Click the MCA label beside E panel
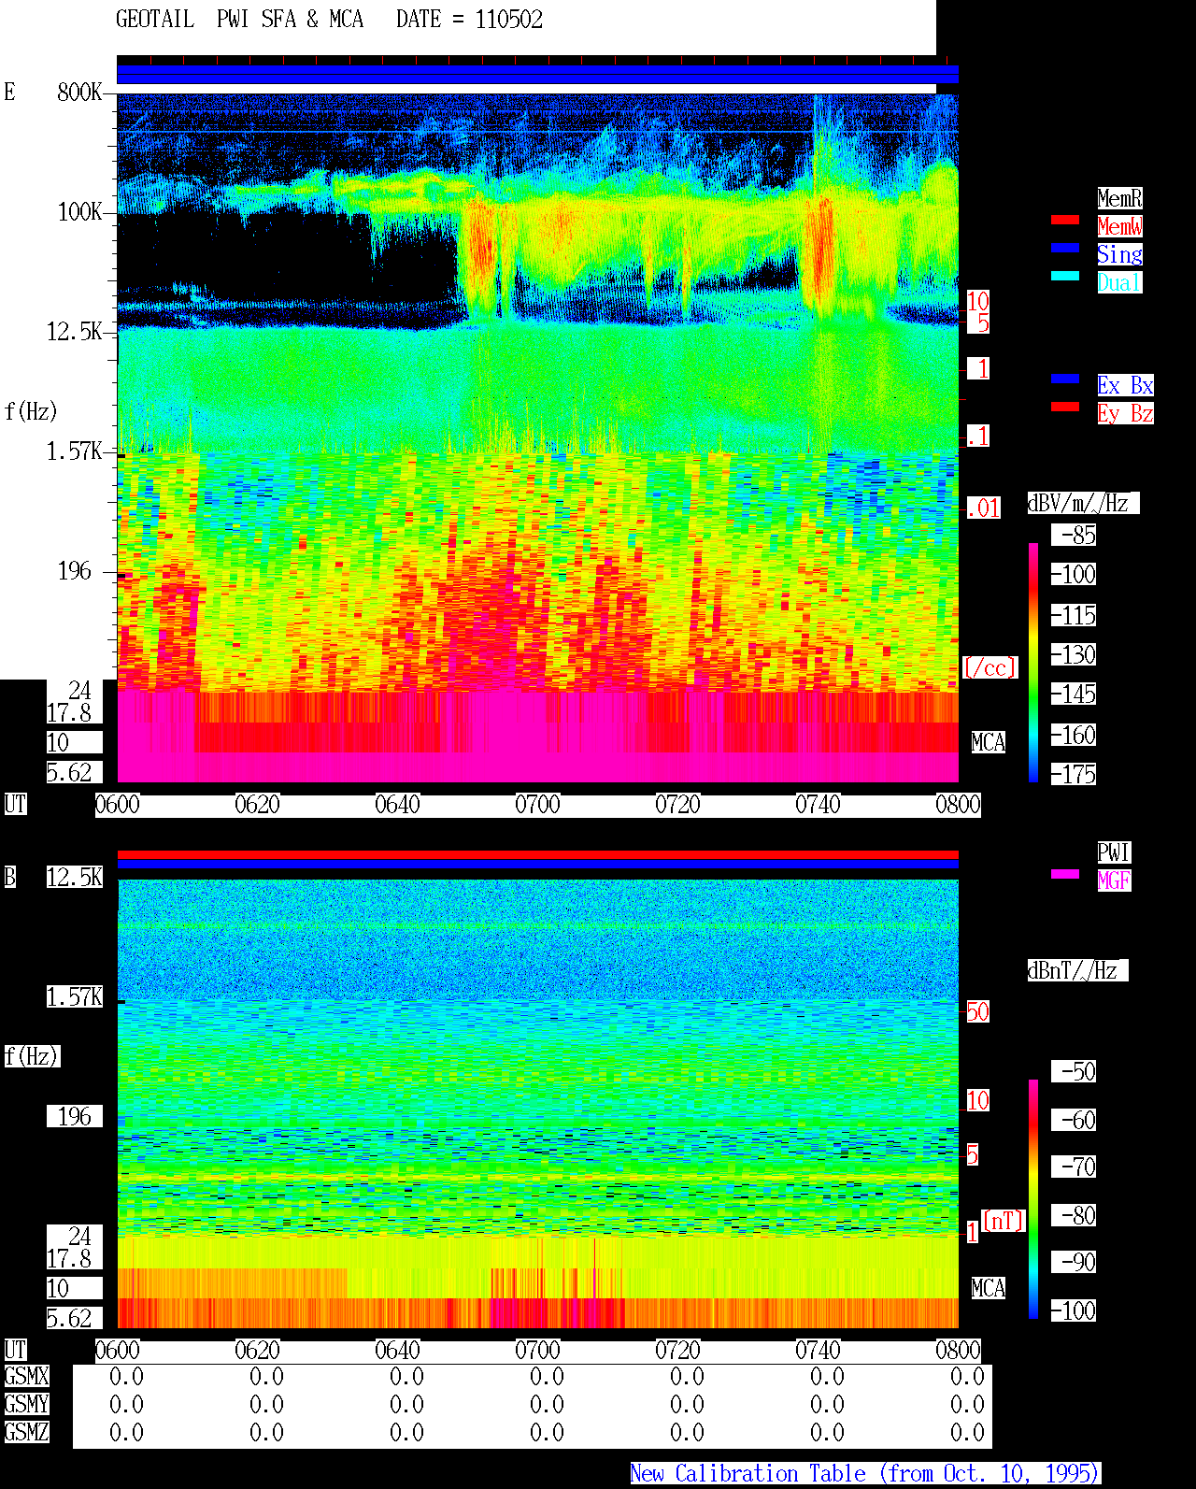 click(989, 743)
